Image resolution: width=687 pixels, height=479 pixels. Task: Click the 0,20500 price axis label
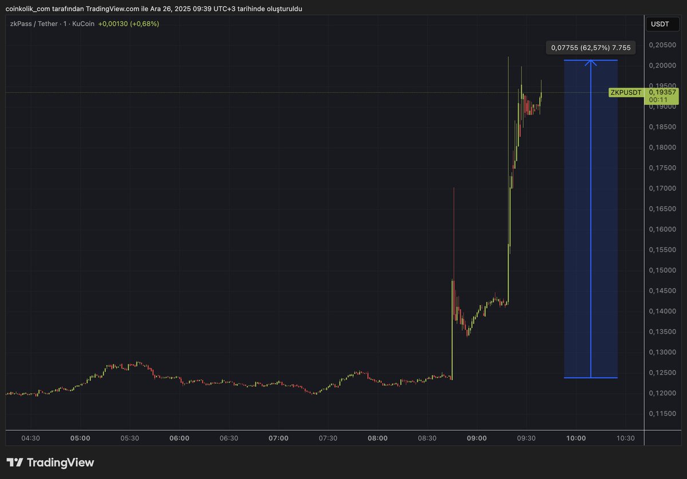(663, 45)
